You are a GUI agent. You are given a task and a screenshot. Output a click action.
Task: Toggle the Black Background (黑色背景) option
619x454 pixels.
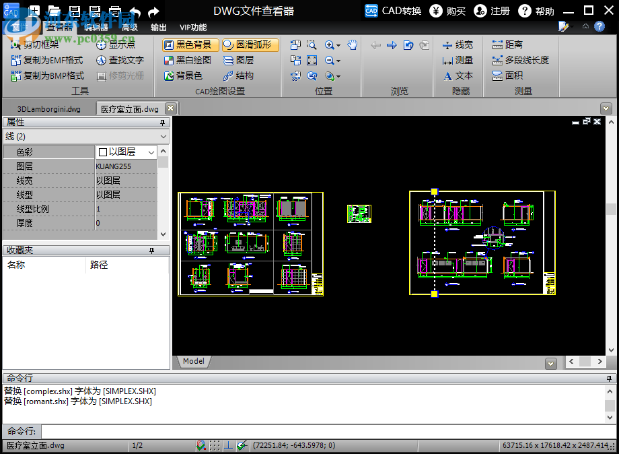[188, 44]
